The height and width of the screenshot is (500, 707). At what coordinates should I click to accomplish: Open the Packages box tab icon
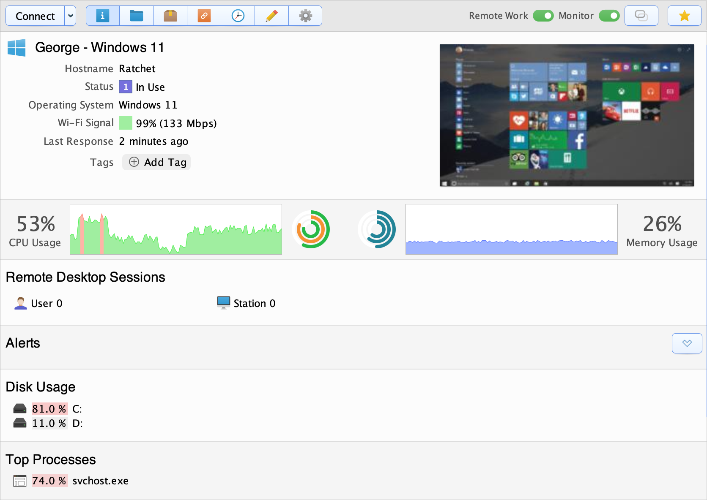[x=170, y=16]
